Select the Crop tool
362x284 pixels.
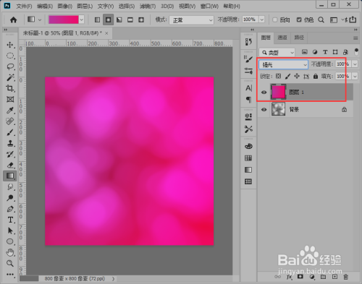click(10, 88)
